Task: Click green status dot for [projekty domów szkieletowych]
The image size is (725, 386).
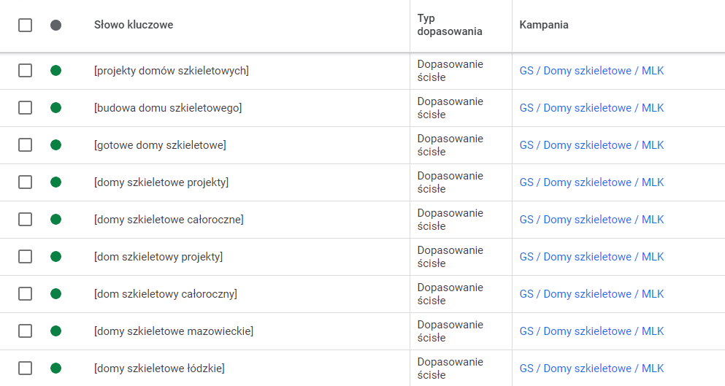Action: tap(55, 71)
